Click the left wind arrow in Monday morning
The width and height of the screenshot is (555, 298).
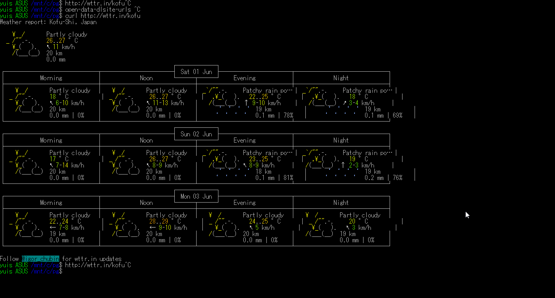[x=53, y=228]
